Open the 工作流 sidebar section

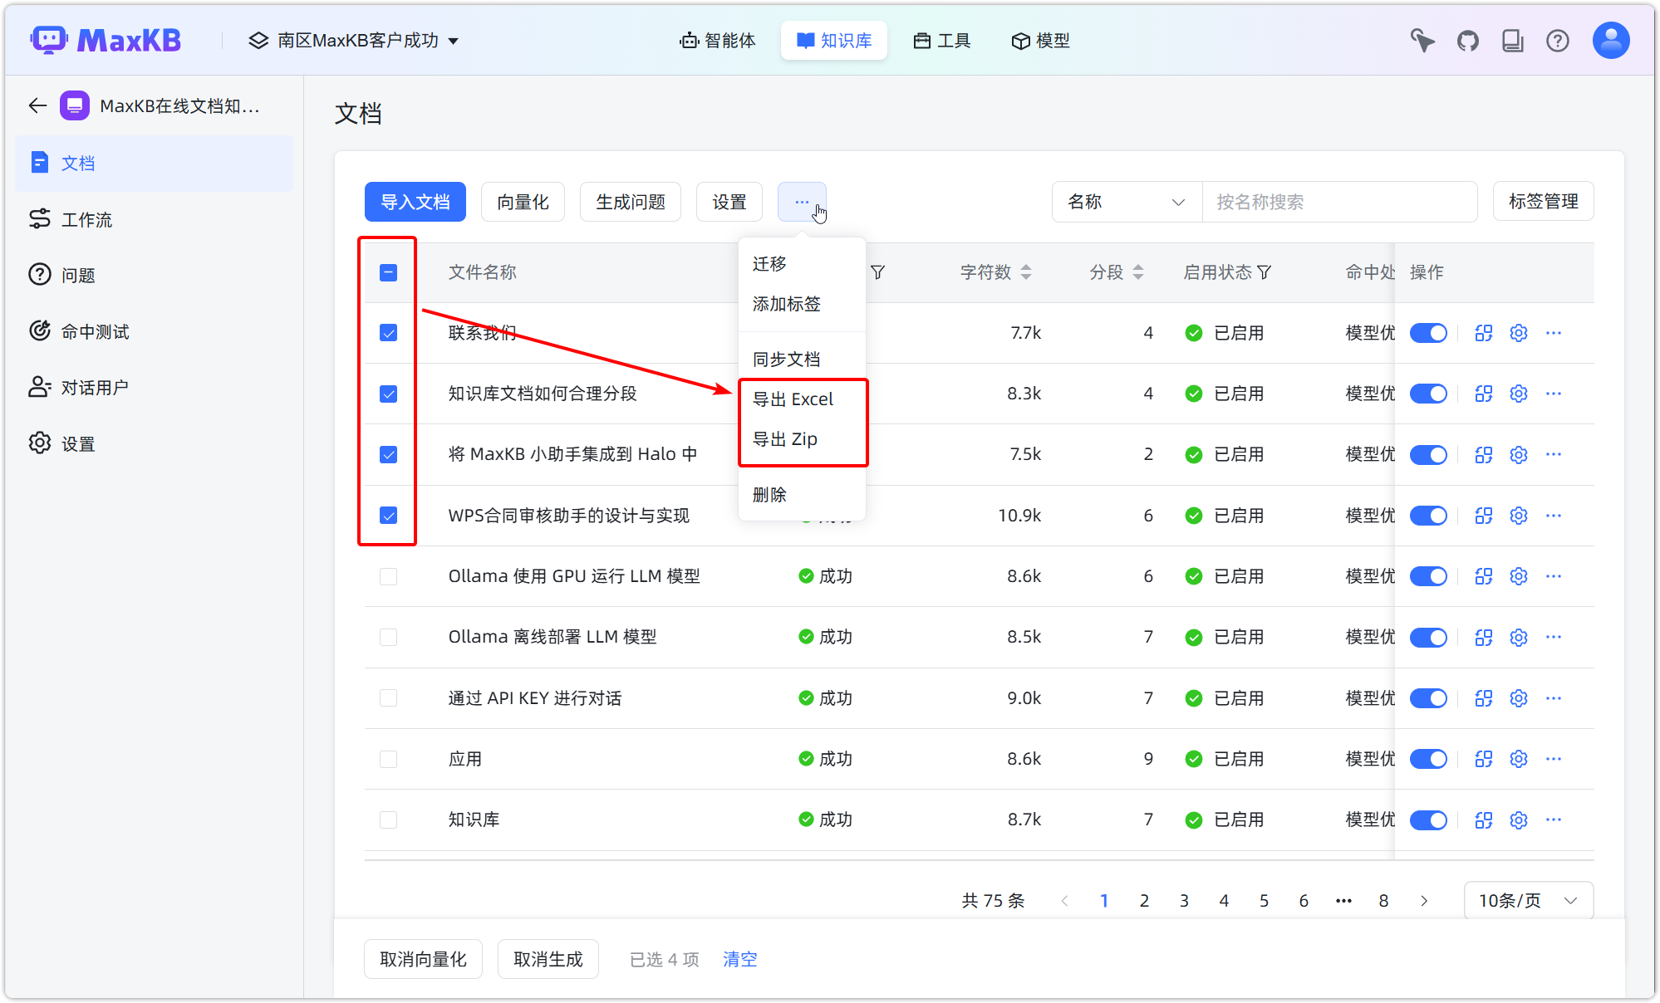[x=86, y=219]
